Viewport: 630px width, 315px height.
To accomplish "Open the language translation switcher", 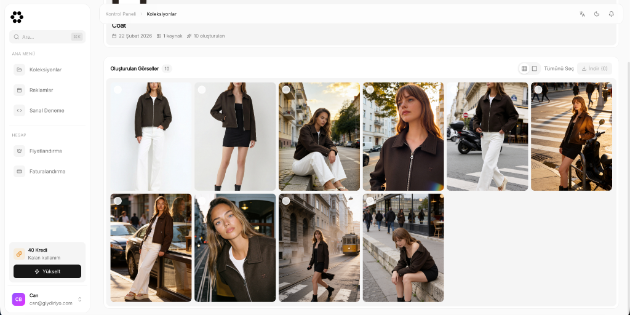I will [x=582, y=14].
